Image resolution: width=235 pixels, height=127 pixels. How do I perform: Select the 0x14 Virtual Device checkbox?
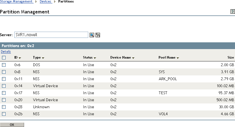[x=4, y=86]
